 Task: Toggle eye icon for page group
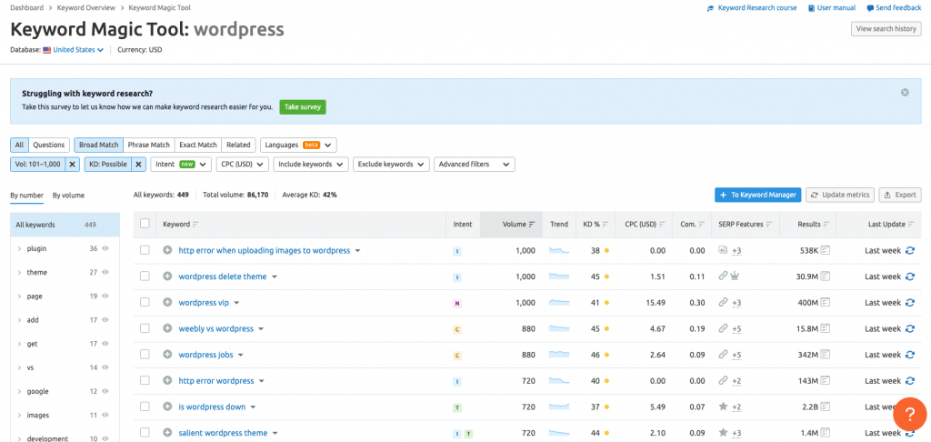point(105,296)
